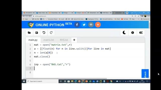161x90 pixels.
Task: Open Task View on the taskbar
Action: (x=61, y=81)
